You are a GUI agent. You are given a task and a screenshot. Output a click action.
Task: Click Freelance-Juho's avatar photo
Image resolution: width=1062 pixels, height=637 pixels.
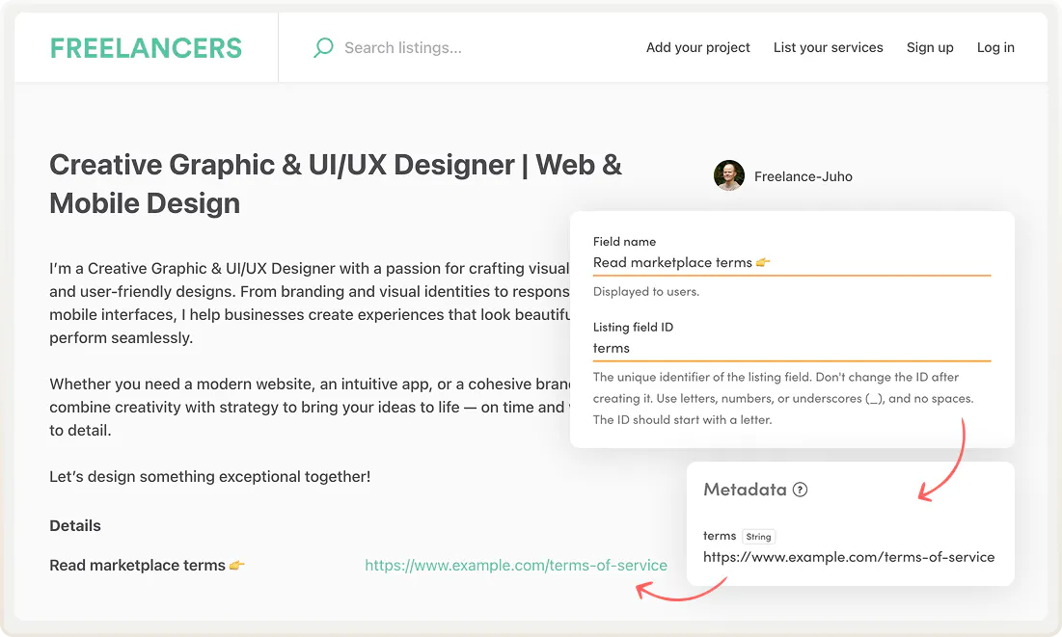click(x=729, y=176)
